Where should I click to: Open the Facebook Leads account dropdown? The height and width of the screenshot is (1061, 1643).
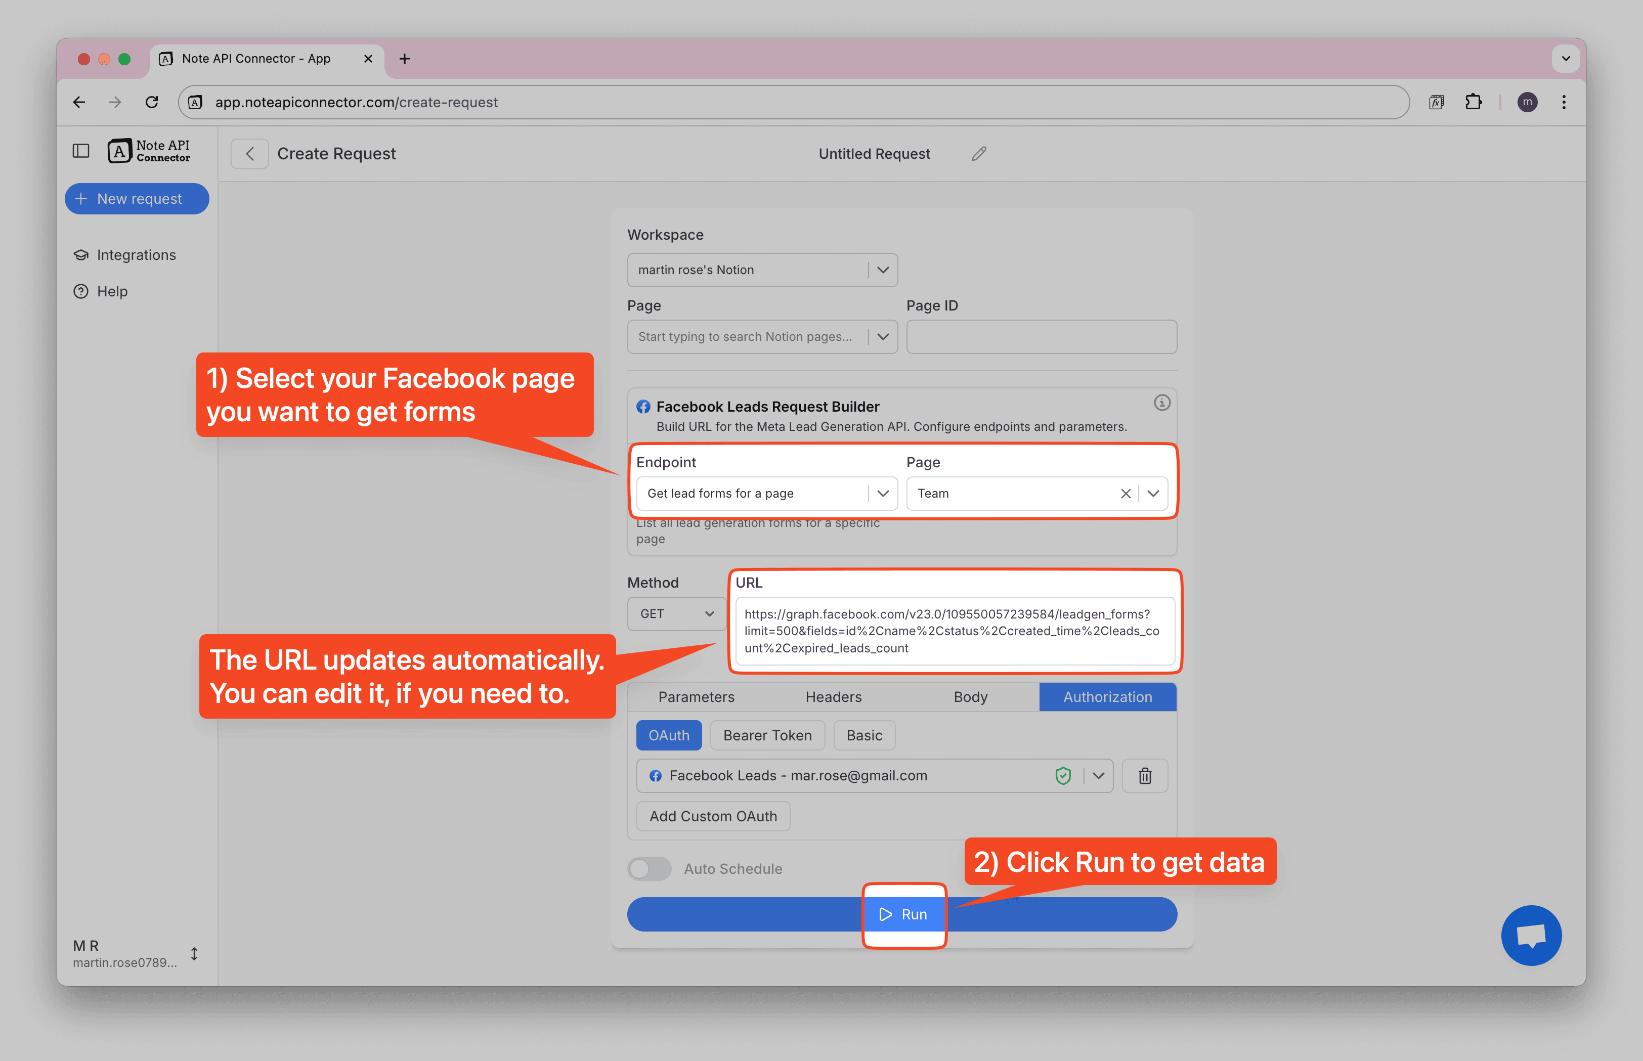click(875, 776)
